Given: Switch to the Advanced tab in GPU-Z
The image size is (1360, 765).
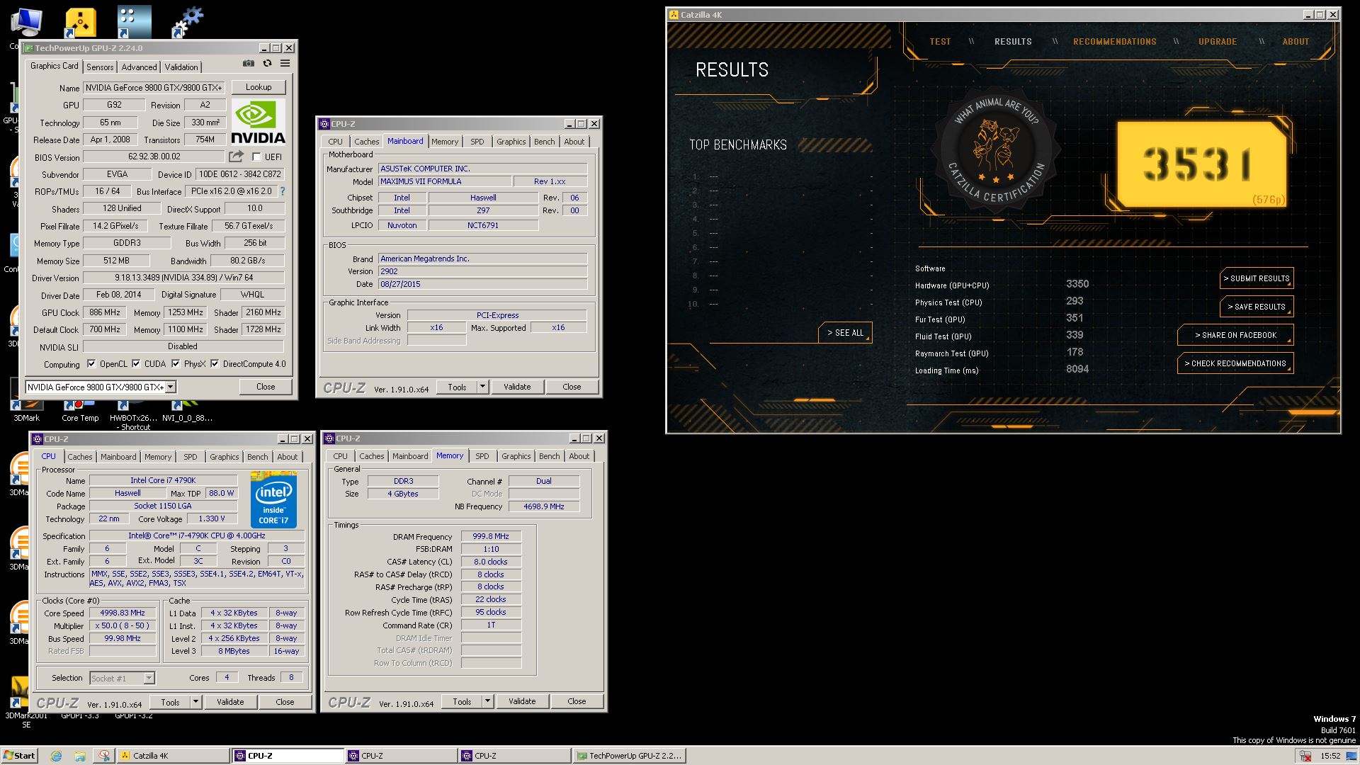Looking at the screenshot, I should [139, 67].
